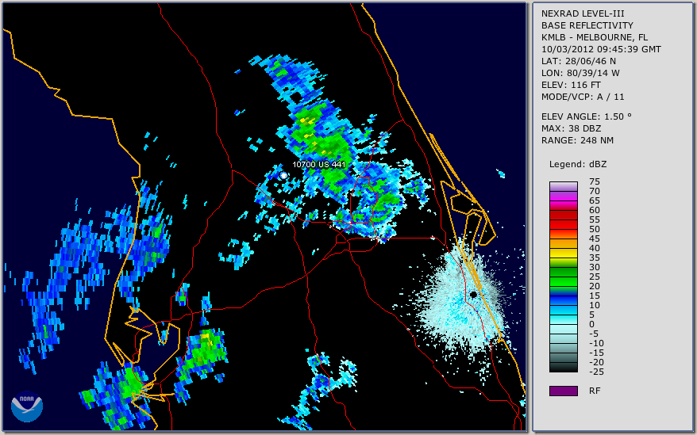Click the white location marker near US 441
This screenshot has height=435, width=697.
tap(283, 176)
